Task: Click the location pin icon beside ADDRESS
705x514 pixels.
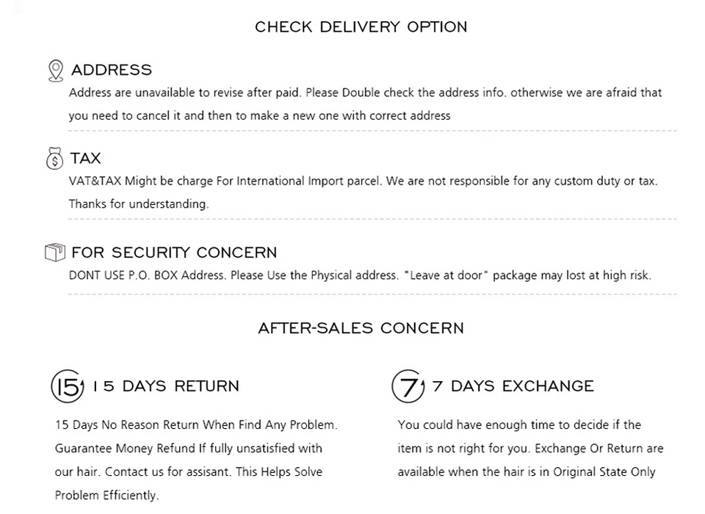Action: [56, 71]
